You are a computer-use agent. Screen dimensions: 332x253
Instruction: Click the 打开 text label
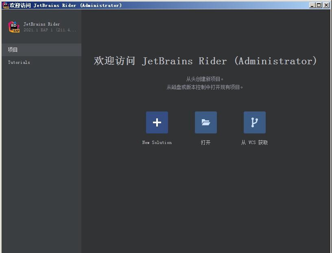pos(205,142)
